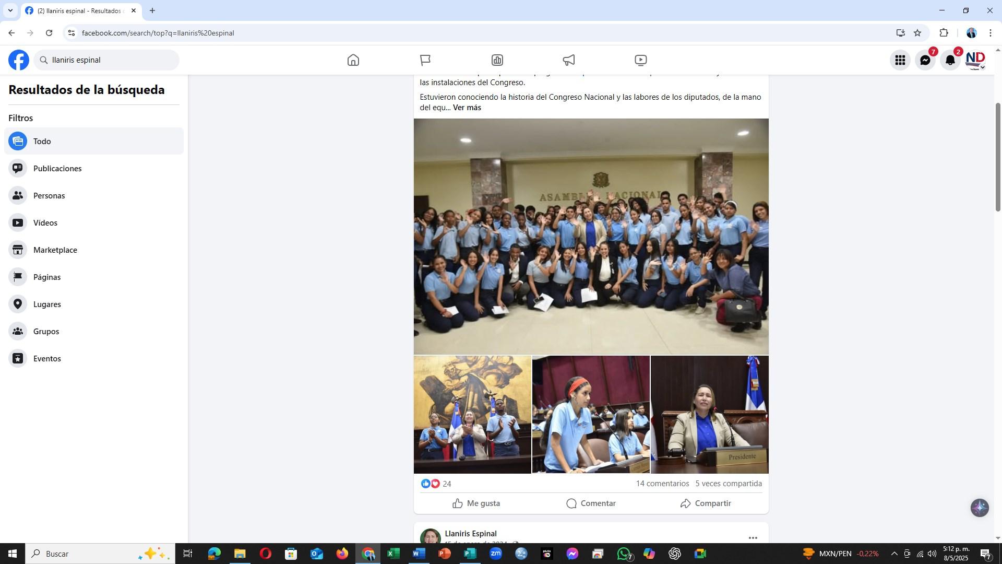Click the Compartir button
Screen dimensions: 1002x564
[706, 503]
